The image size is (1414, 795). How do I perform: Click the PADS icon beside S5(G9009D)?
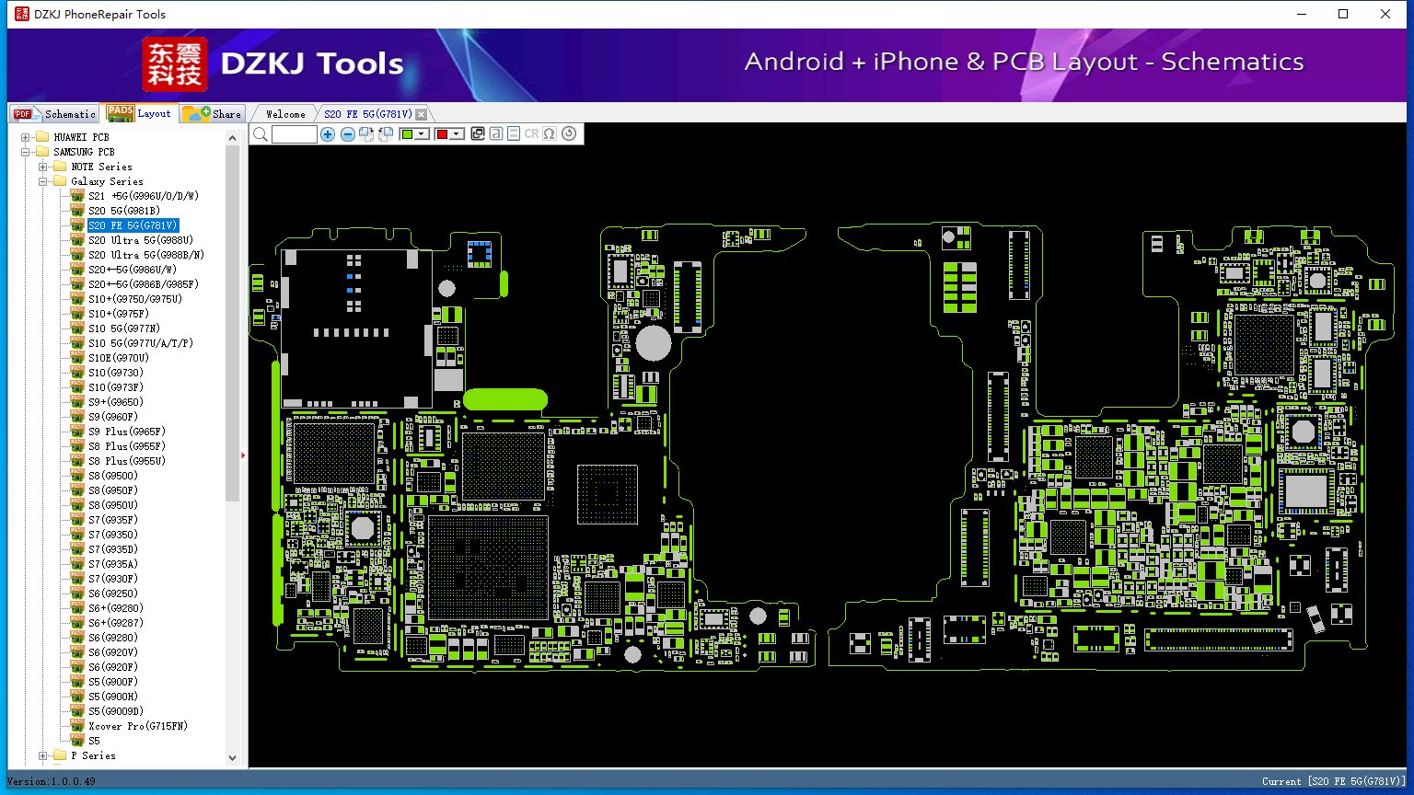coord(77,711)
